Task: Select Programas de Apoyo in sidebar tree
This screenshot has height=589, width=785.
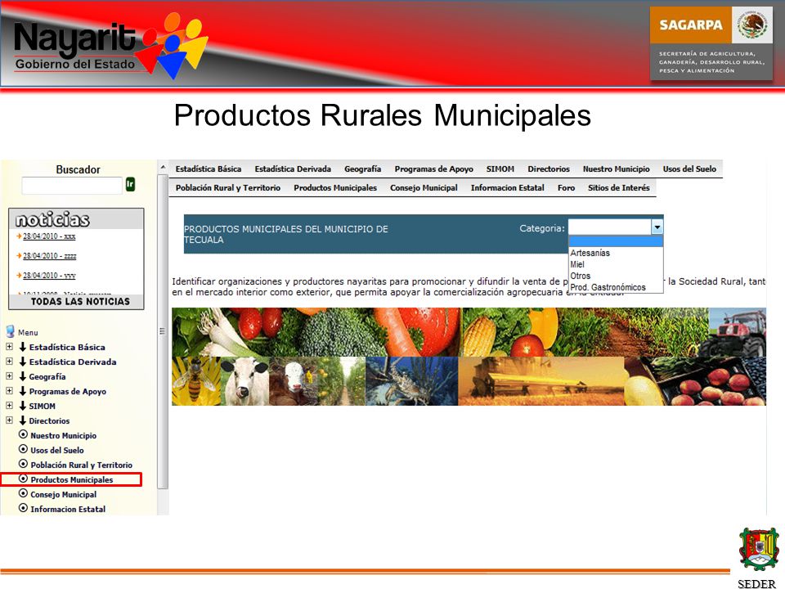Action: [x=68, y=391]
